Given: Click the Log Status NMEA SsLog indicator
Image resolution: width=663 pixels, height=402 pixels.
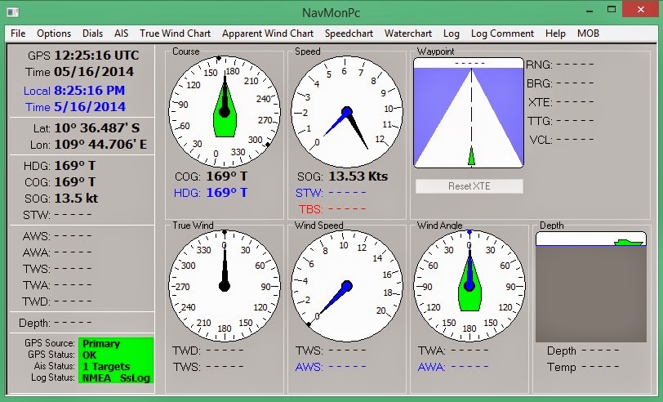Looking at the screenshot, I should [116, 377].
